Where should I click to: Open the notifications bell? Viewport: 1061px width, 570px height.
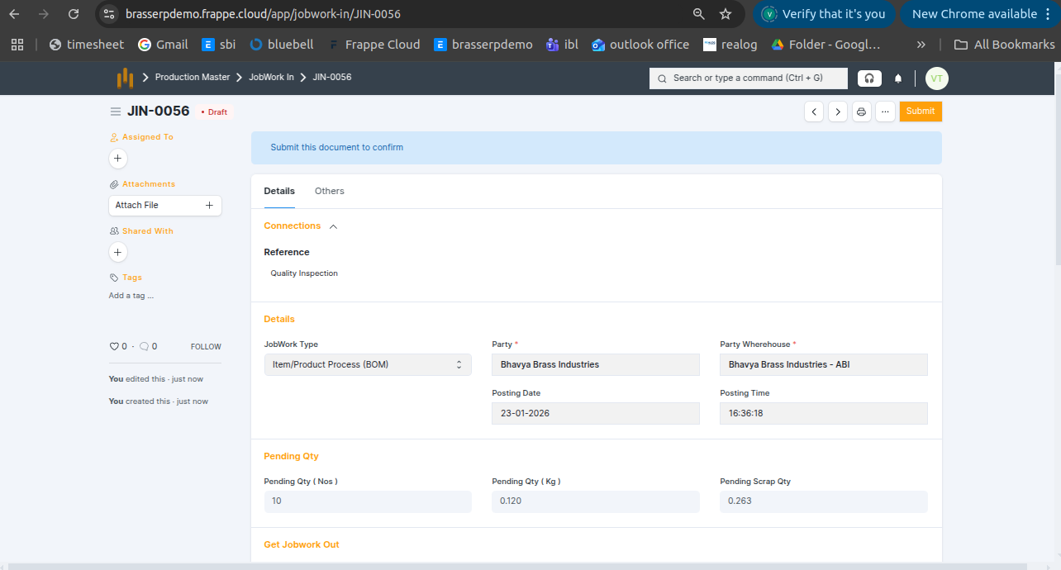pyautogui.click(x=898, y=78)
